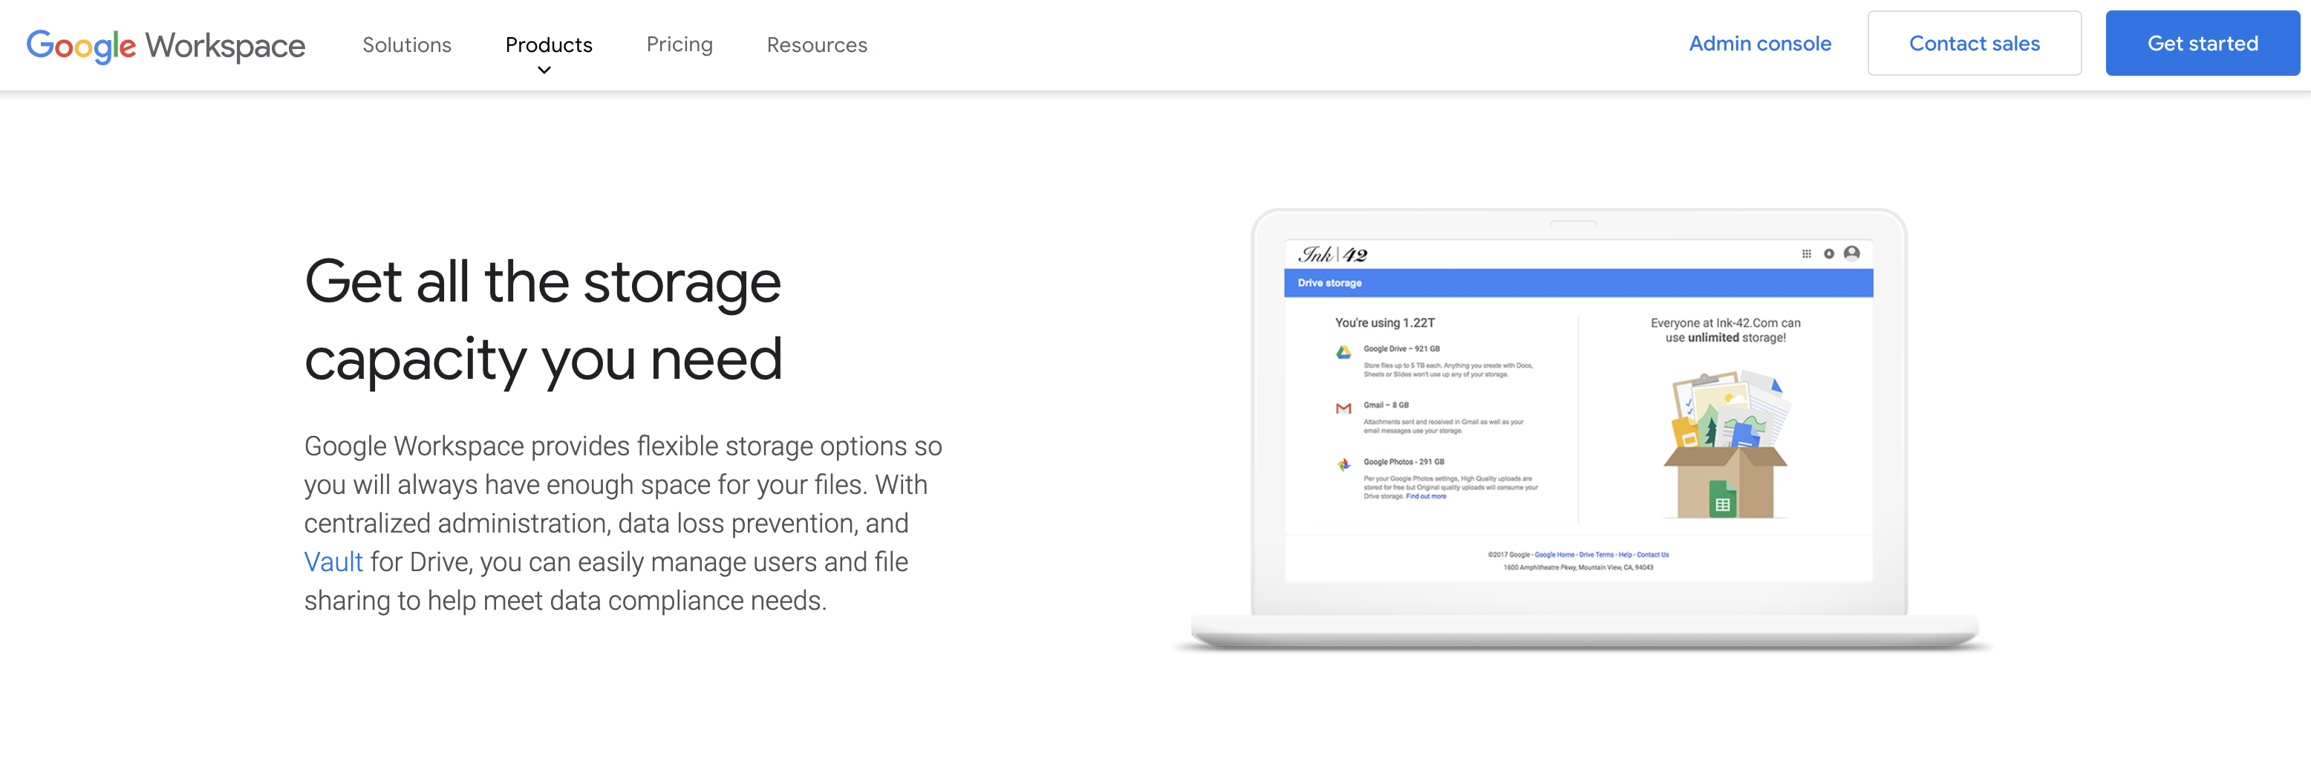
Task: Click the Get started button
Action: pyautogui.click(x=2203, y=43)
